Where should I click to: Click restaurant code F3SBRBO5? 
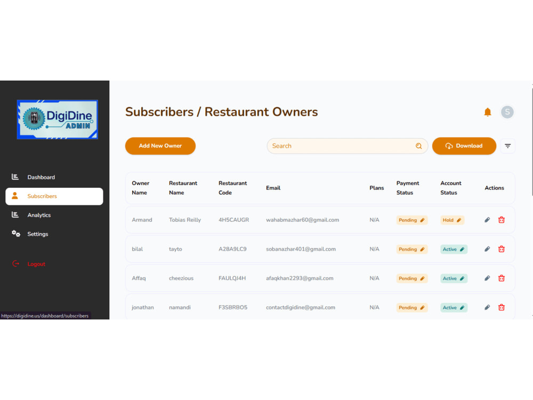[x=233, y=308]
